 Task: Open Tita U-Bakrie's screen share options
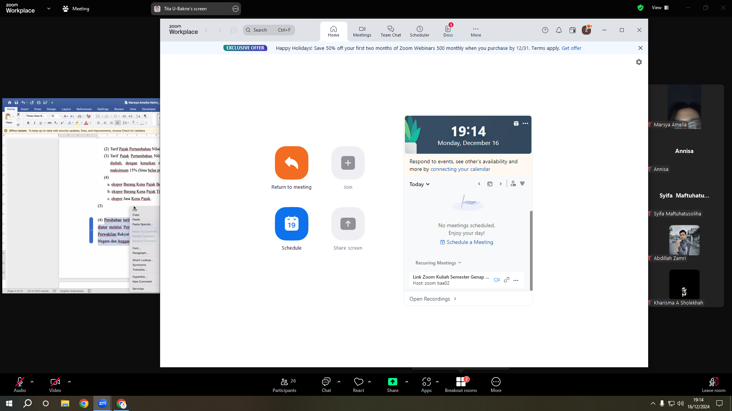tap(236, 9)
